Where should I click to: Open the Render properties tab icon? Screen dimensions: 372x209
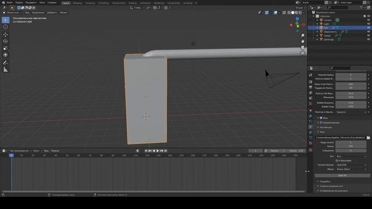[x=310, y=82]
